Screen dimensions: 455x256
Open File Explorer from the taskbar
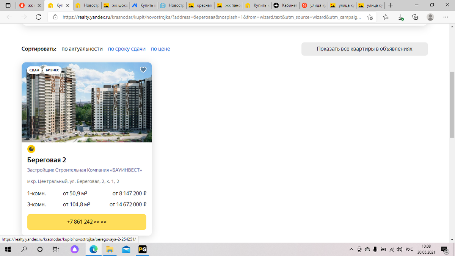click(x=110, y=250)
